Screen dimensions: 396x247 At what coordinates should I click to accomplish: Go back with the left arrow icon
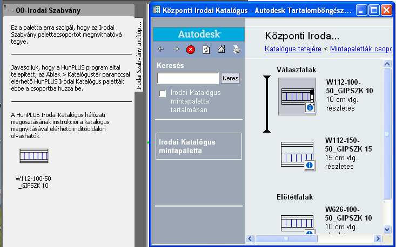click(160, 50)
